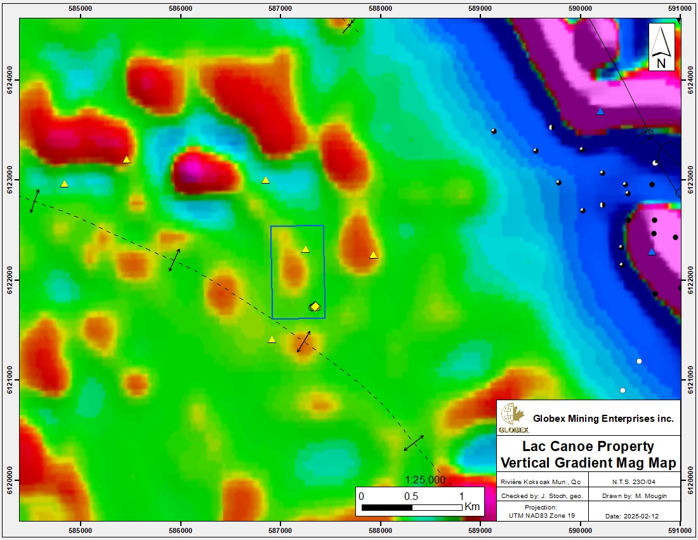698x540 pixels.
Task: Click the 1:25,000 scale label
Action: click(x=425, y=480)
